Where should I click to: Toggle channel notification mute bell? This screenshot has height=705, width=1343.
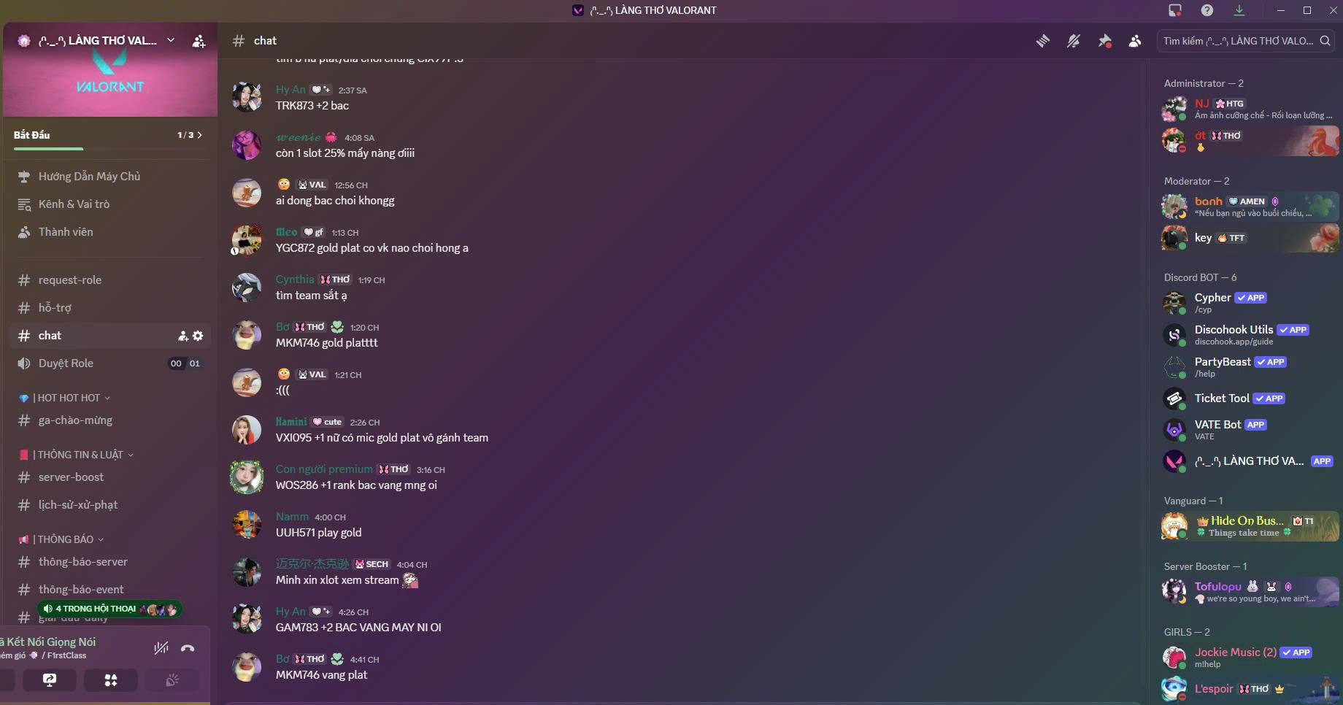point(1074,41)
